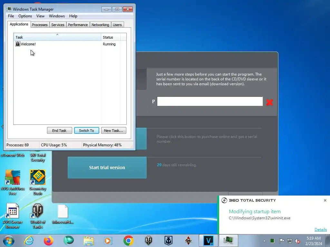Open the World of Tanks desktop icon
The image size is (330, 247).
[38, 216]
